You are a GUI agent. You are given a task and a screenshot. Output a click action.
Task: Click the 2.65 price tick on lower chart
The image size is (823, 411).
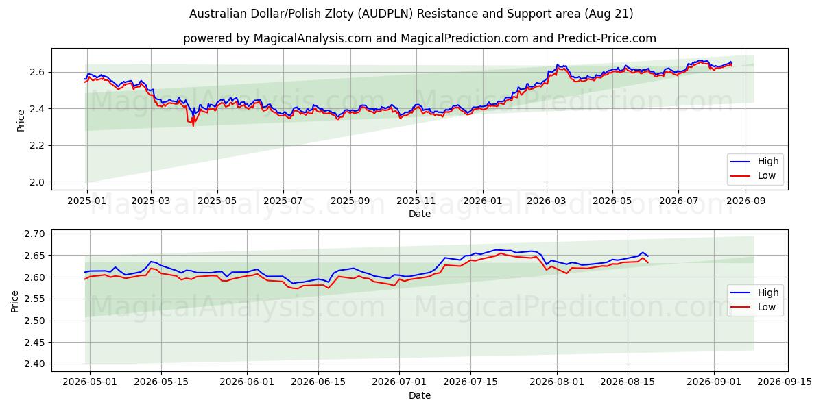click(36, 256)
